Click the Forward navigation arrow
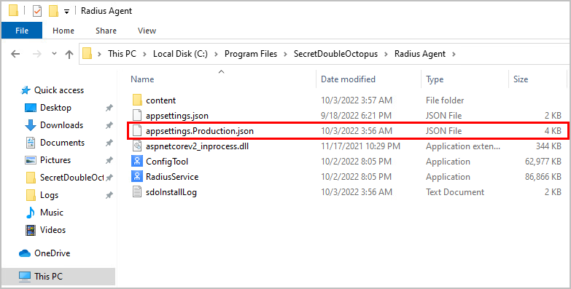 coord(36,54)
